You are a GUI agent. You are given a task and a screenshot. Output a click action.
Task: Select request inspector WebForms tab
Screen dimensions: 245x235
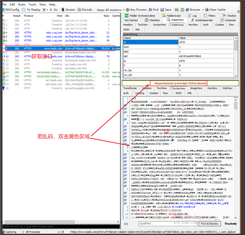pos(177,25)
